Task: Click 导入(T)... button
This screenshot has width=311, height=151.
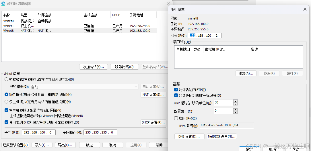Action: click(42, 145)
